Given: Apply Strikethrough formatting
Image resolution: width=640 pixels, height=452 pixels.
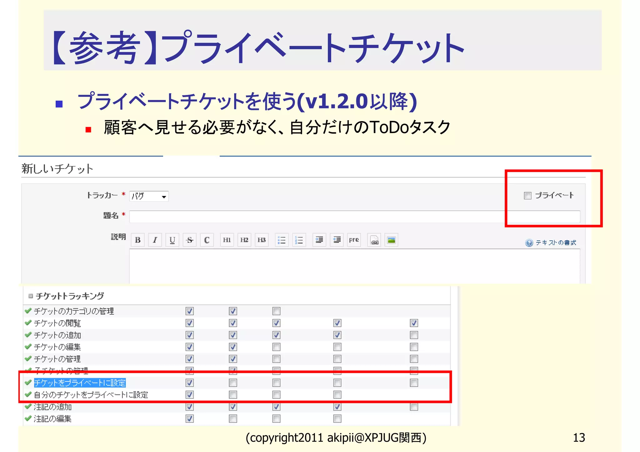Looking at the screenshot, I should (x=189, y=240).
